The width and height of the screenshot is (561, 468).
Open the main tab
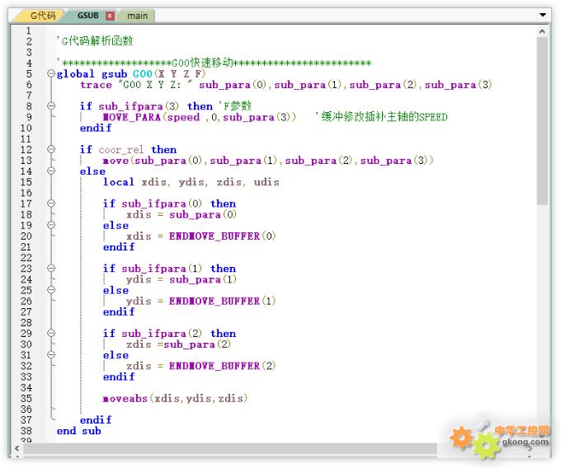138,16
